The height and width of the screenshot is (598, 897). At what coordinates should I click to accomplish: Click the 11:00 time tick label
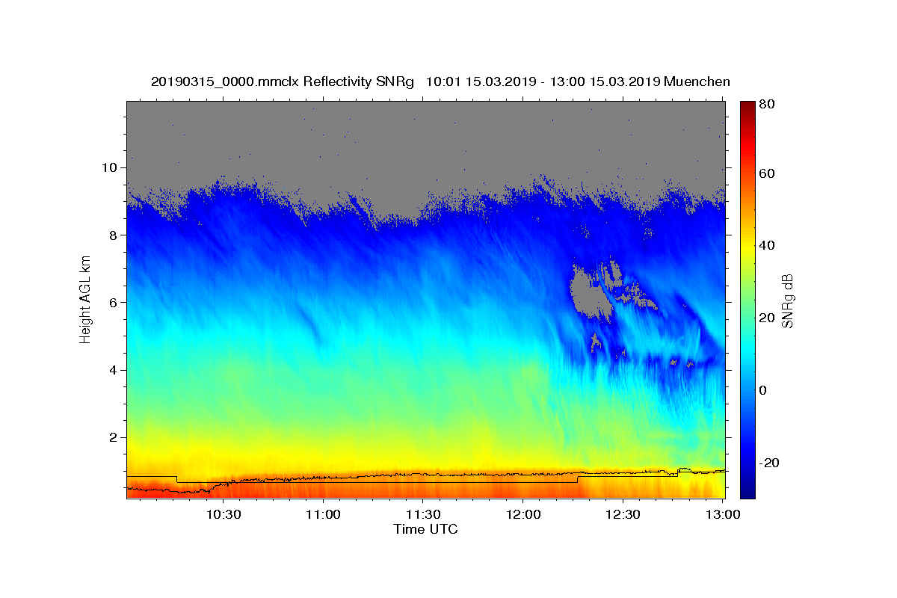tap(323, 514)
